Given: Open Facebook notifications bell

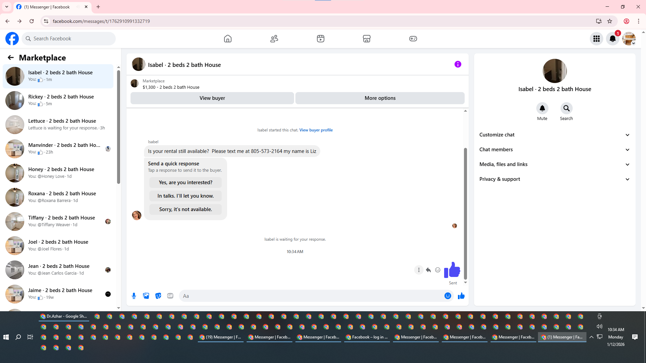Looking at the screenshot, I should point(612,39).
